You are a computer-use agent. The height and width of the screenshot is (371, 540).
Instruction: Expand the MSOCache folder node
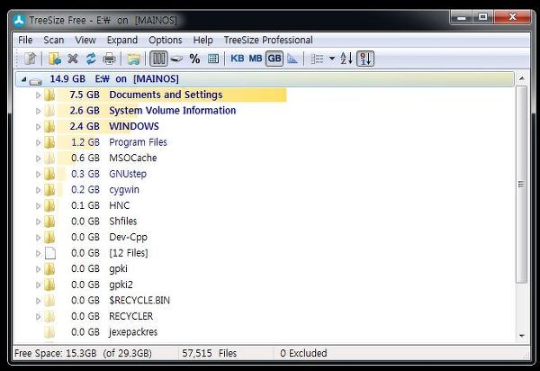pyautogui.click(x=38, y=158)
